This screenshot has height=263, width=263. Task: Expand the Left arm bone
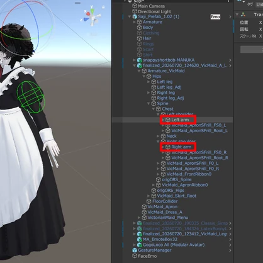point(163,120)
